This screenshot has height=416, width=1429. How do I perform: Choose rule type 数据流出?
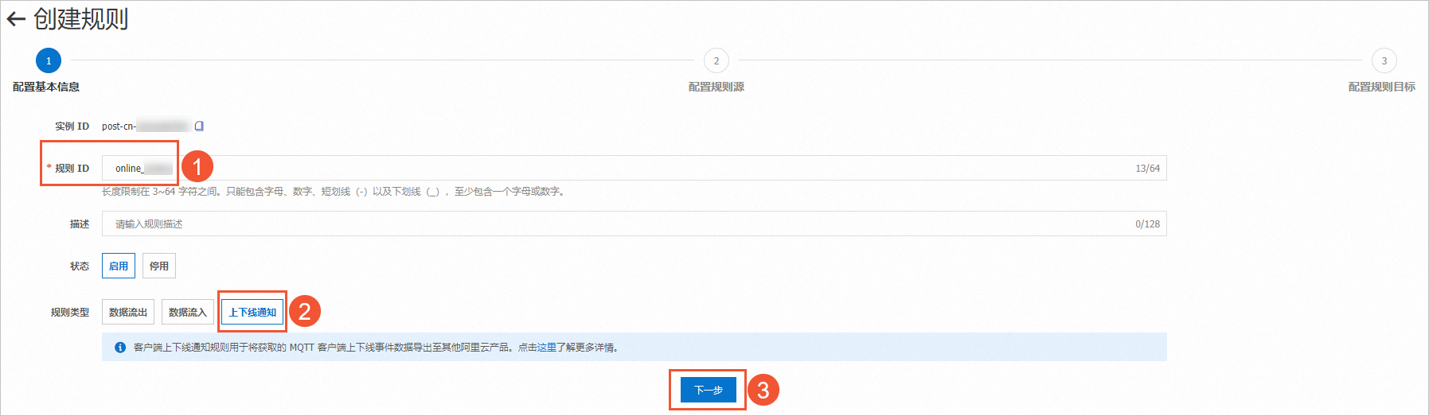click(x=128, y=312)
